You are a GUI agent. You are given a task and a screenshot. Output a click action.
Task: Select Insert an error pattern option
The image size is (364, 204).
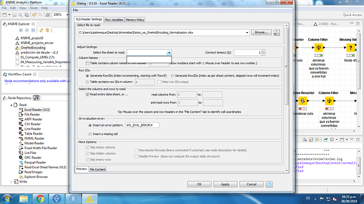click(90, 125)
